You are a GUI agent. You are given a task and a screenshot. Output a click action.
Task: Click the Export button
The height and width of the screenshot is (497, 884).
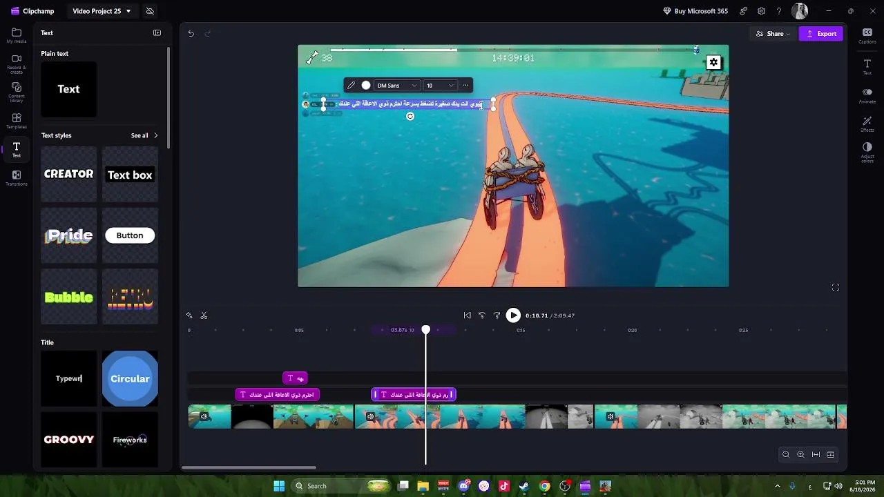click(821, 34)
